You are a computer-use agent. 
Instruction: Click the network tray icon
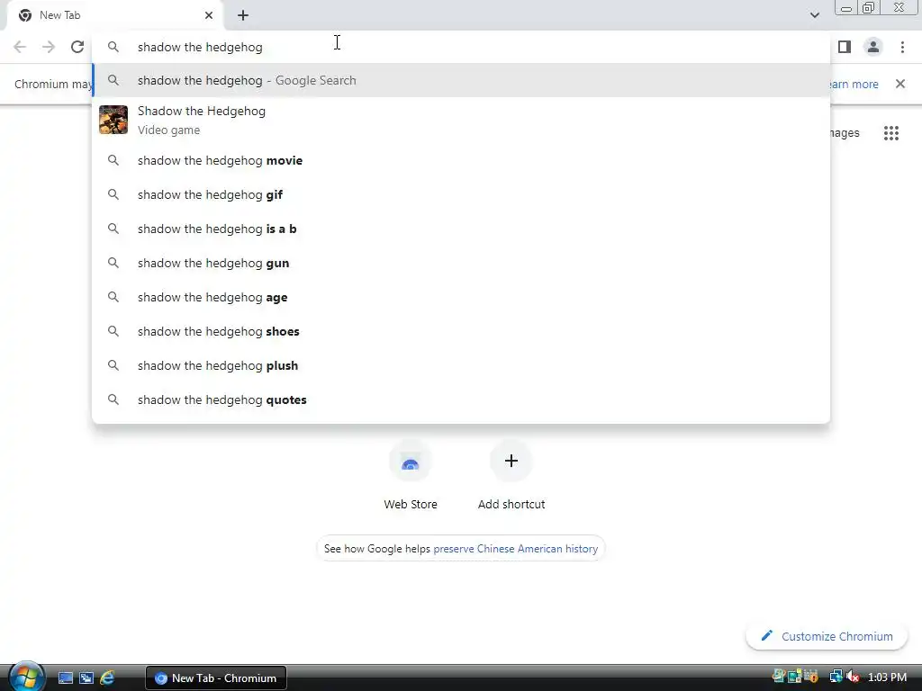point(836,677)
